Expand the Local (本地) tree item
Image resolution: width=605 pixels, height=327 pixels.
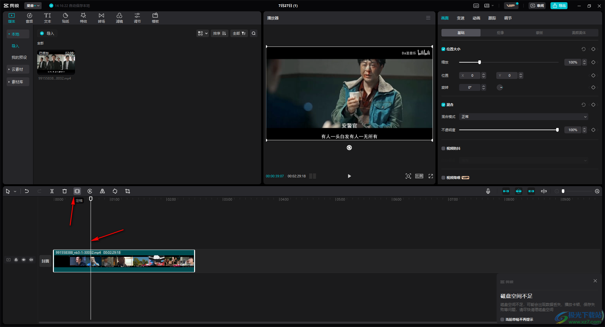tap(18, 34)
